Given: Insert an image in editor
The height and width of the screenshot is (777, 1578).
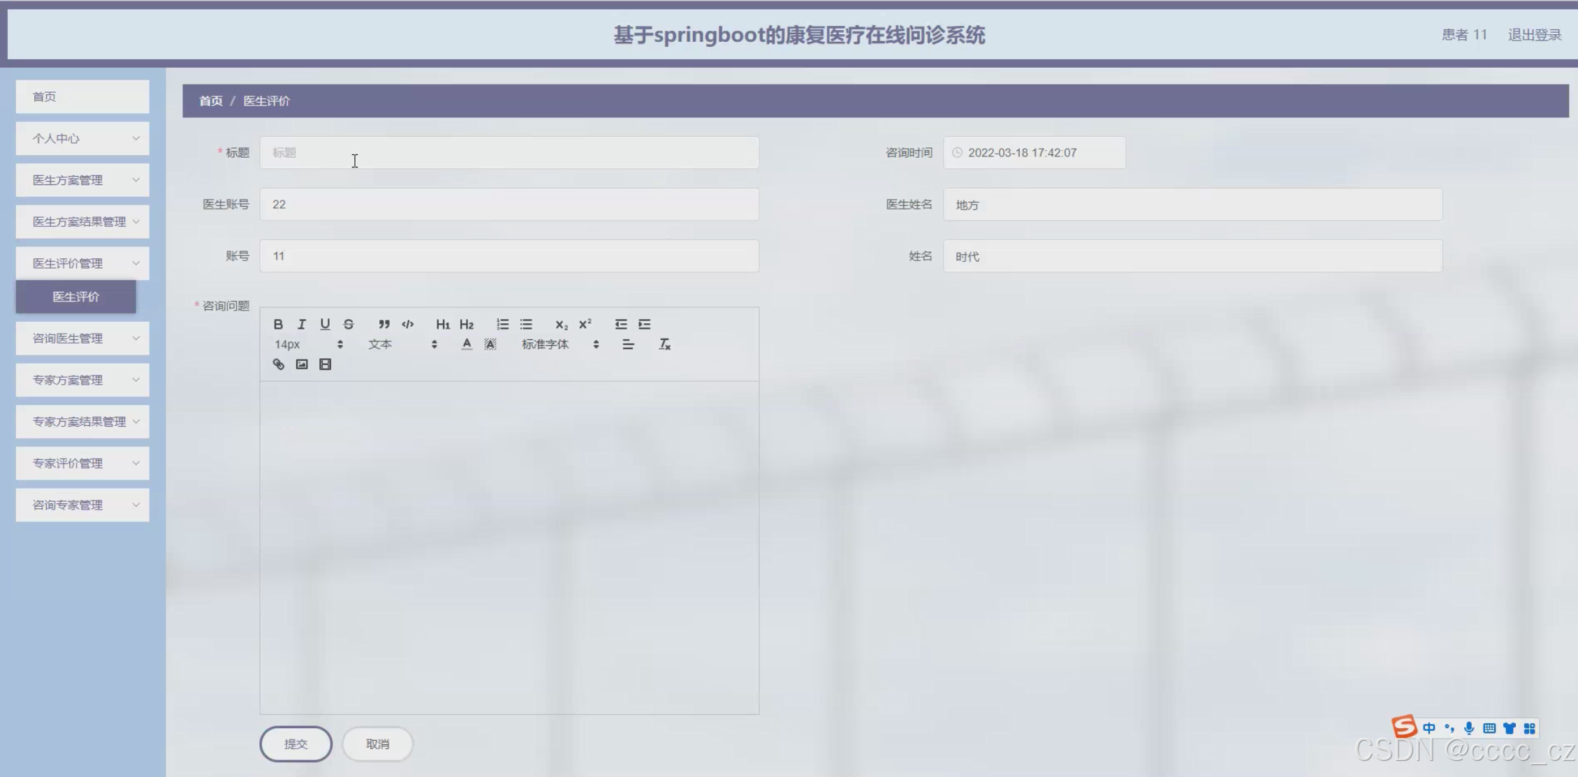Looking at the screenshot, I should coord(302,364).
